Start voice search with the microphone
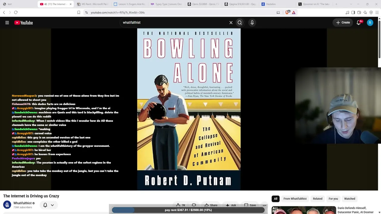Screen dimensions: 381x214 coord(252,23)
